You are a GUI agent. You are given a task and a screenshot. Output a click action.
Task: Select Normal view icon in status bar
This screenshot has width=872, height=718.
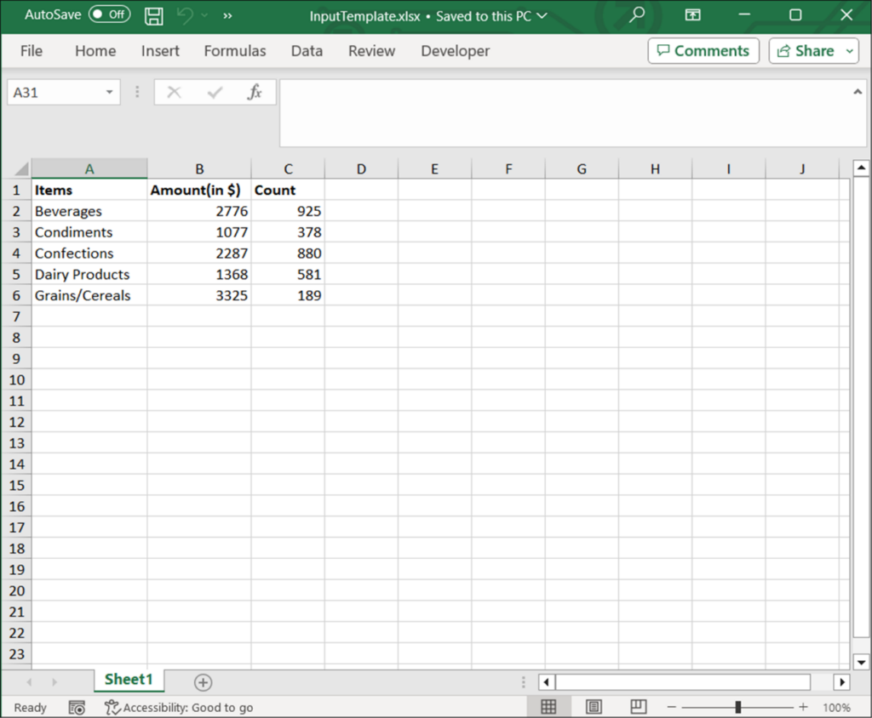[548, 706]
